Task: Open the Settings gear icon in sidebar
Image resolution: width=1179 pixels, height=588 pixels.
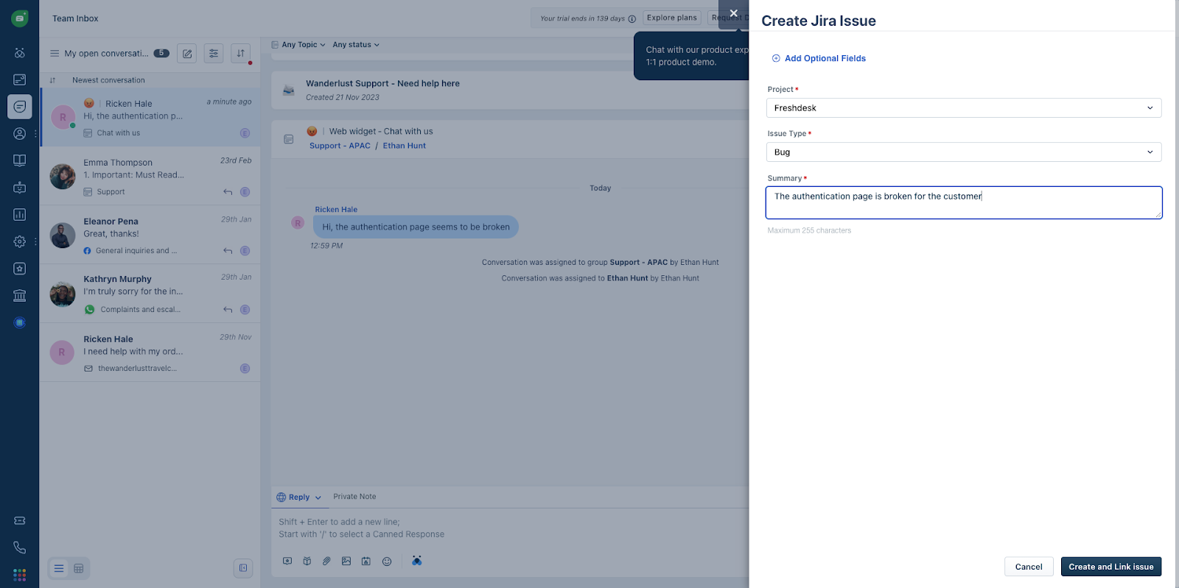Action: pos(20,241)
